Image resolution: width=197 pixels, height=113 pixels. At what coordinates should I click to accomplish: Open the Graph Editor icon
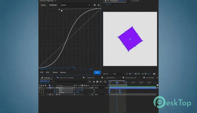[105, 82]
